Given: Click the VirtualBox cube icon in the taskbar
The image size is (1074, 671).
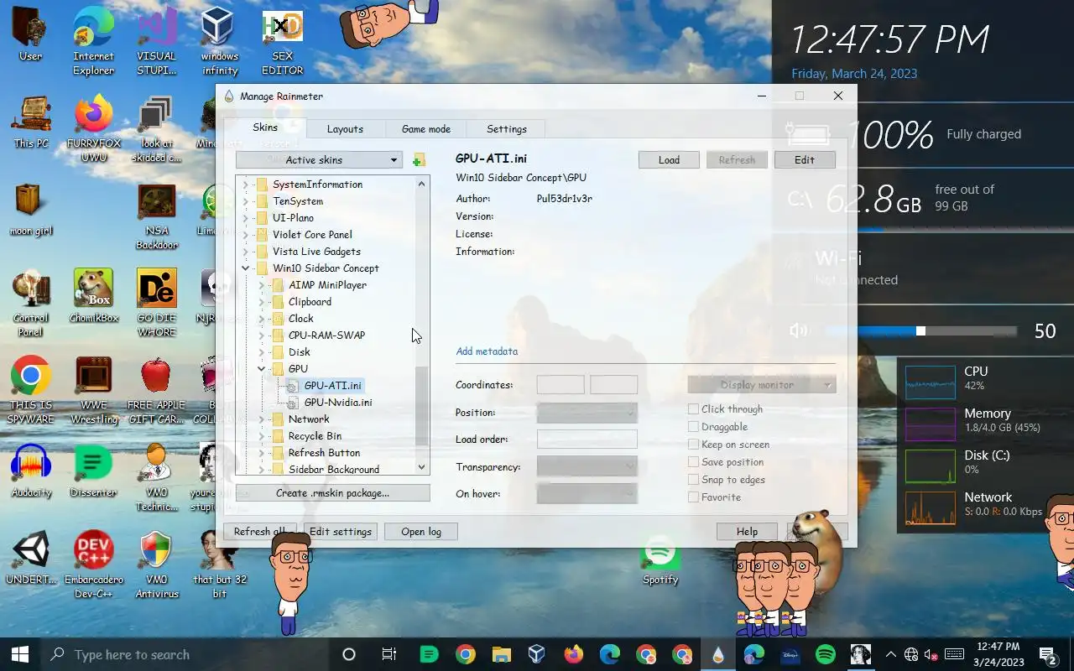Looking at the screenshot, I should [x=537, y=654].
